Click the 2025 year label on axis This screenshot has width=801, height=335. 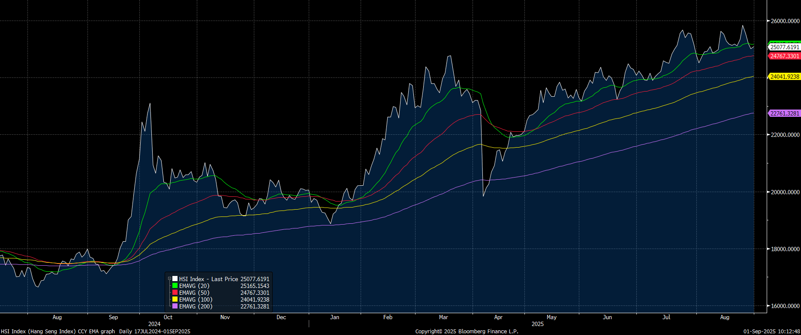tap(537, 324)
